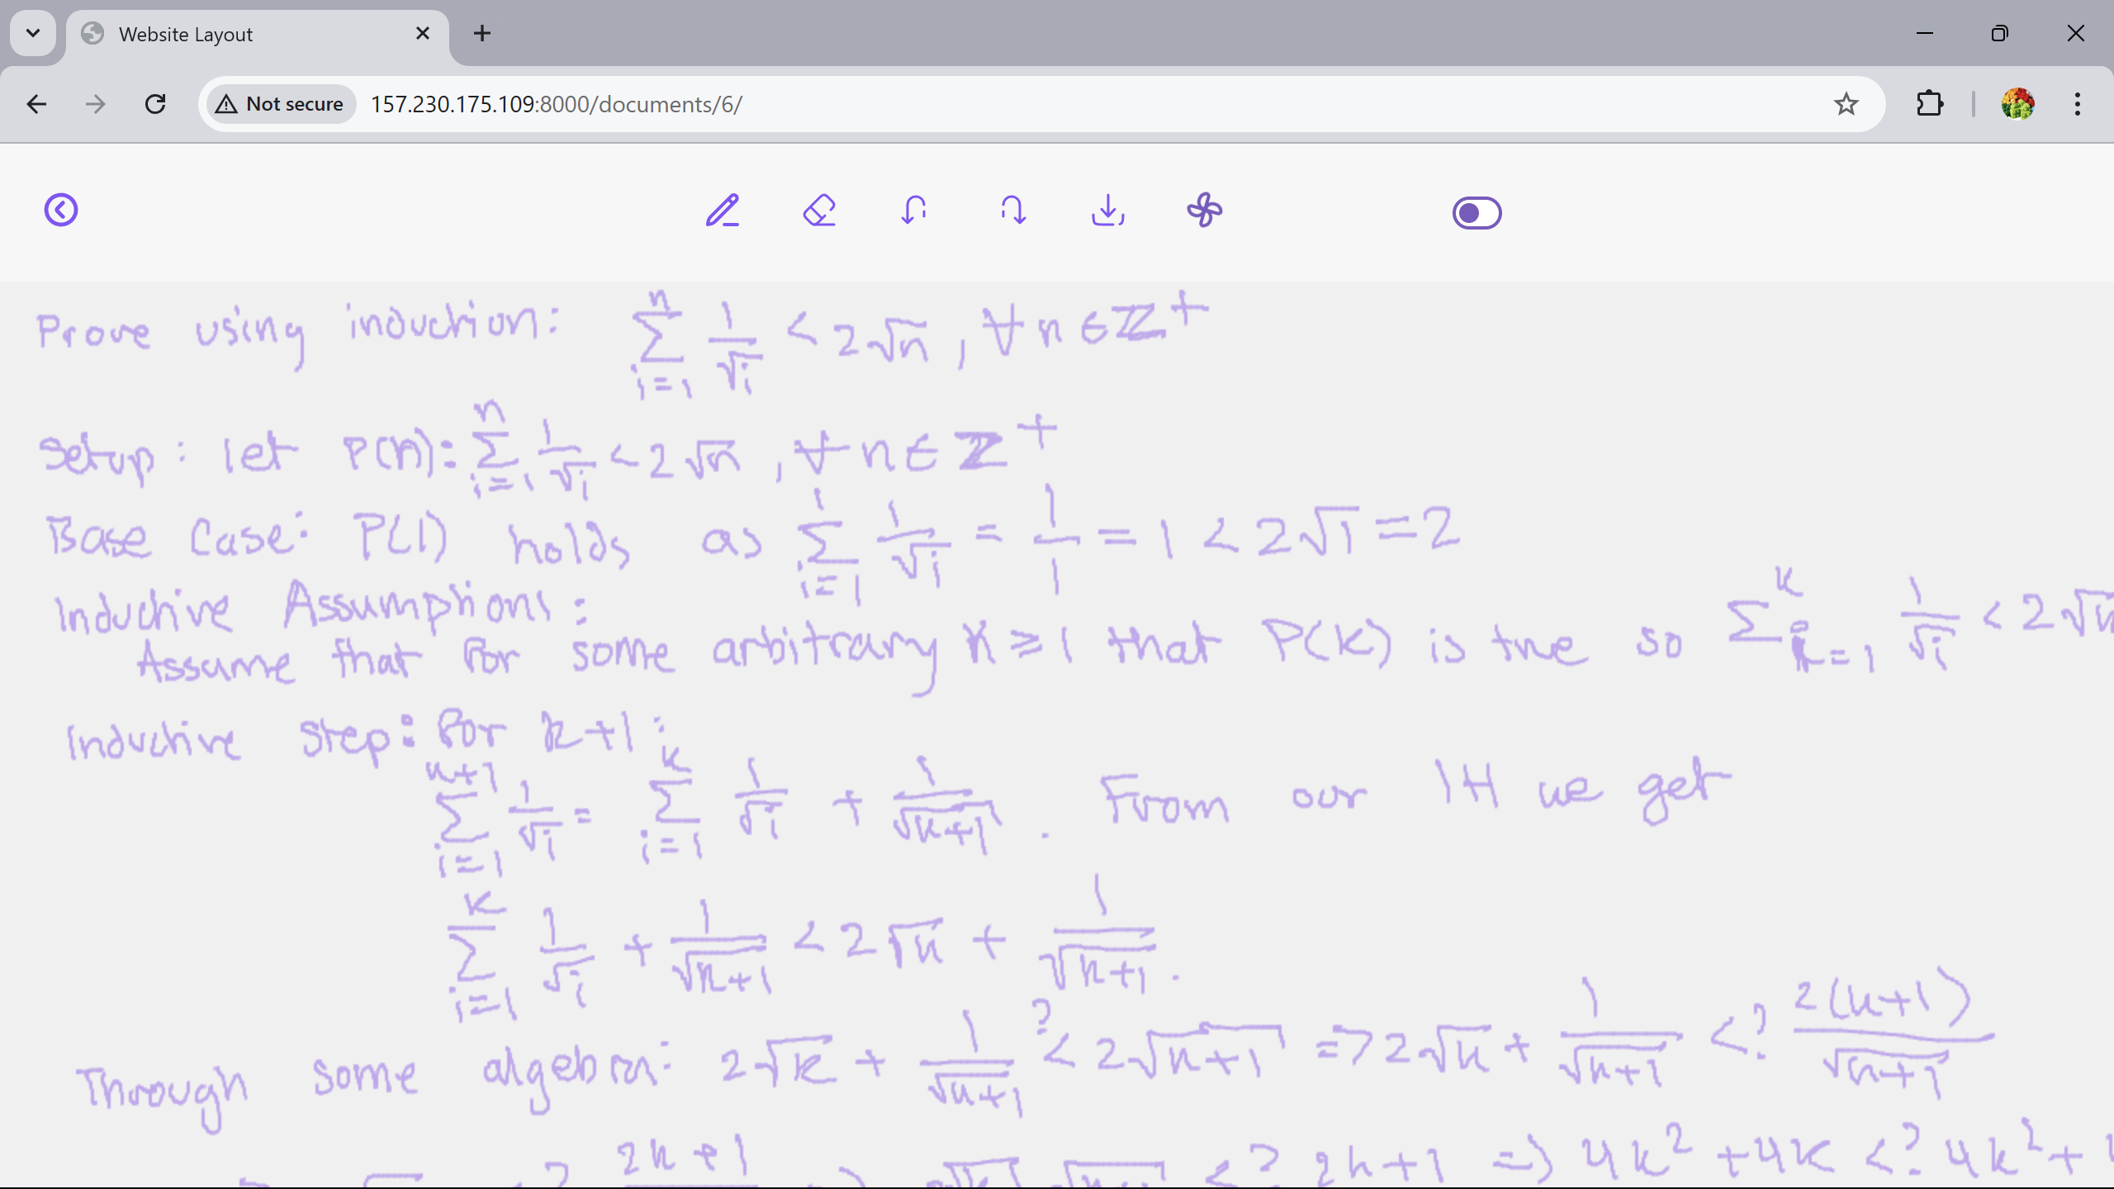
Task: Open a new browser tab
Action: tap(482, 33)
